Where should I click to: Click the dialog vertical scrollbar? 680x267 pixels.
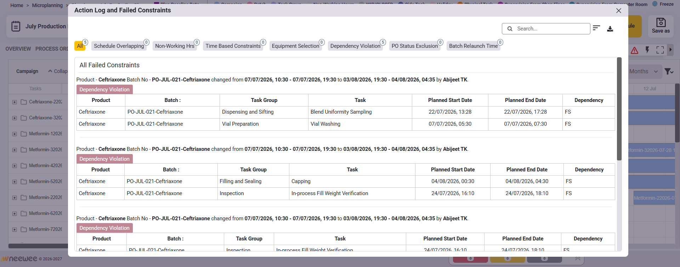619,109
